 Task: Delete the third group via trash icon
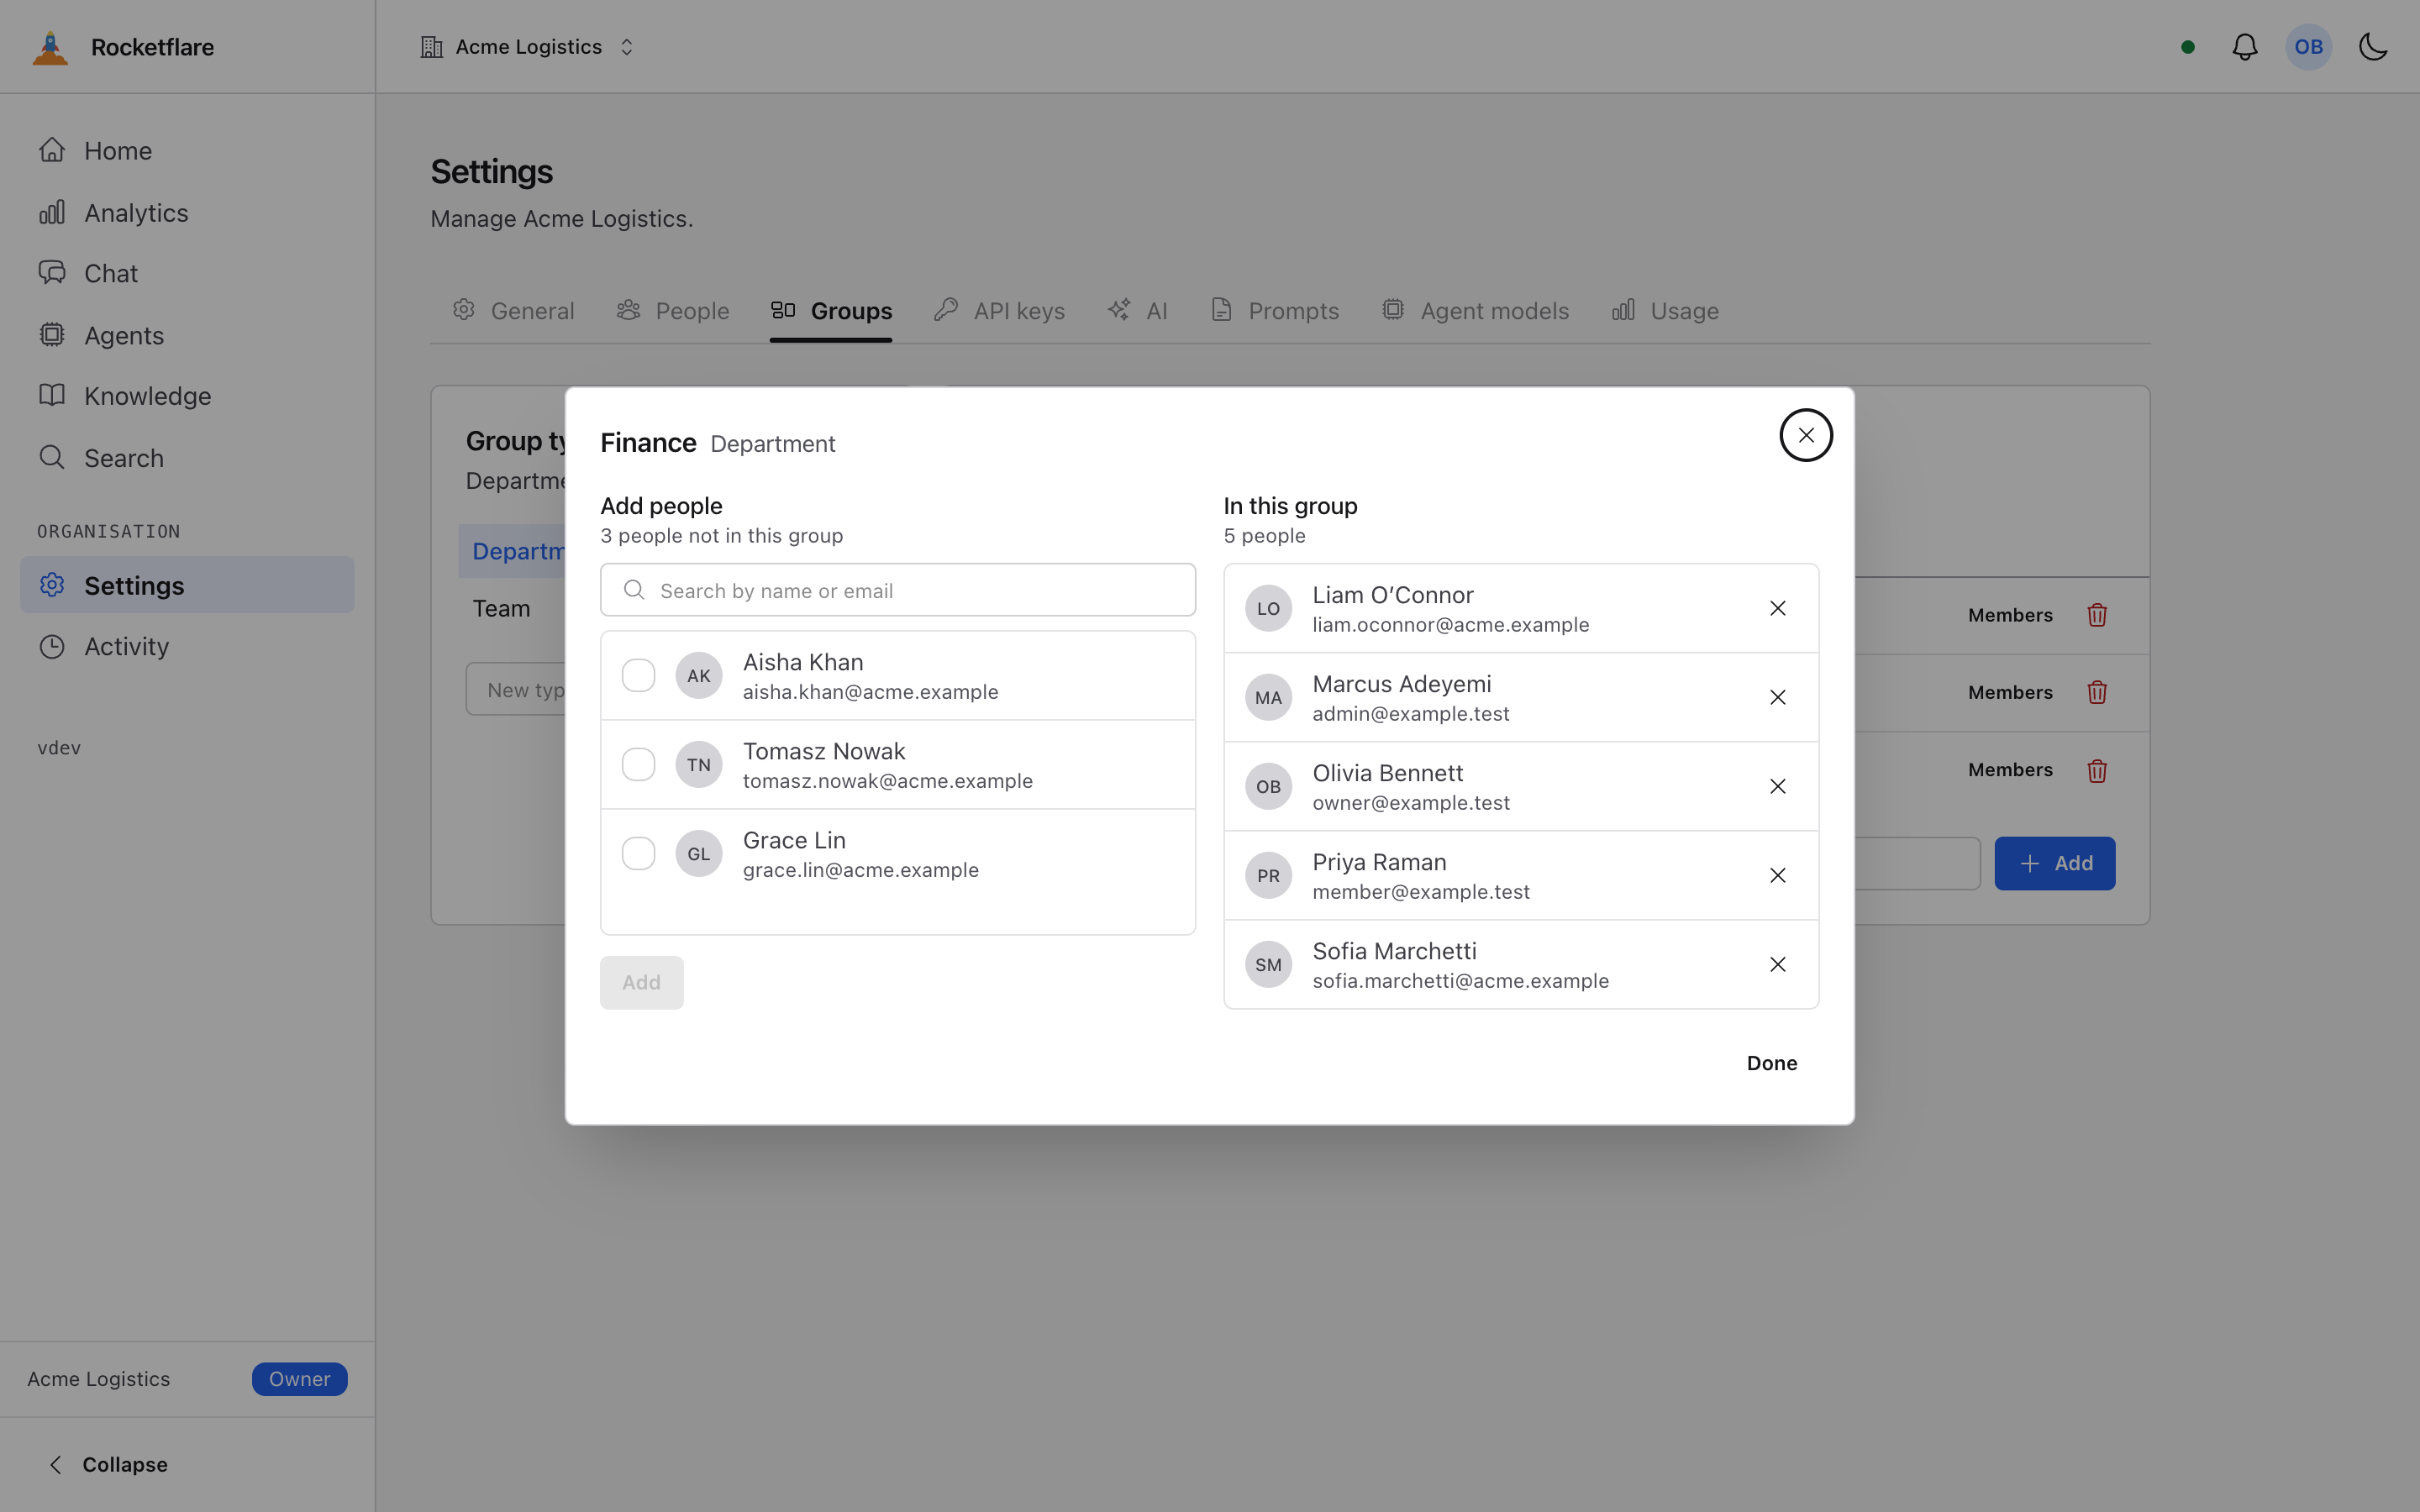tap(2097, 770)
